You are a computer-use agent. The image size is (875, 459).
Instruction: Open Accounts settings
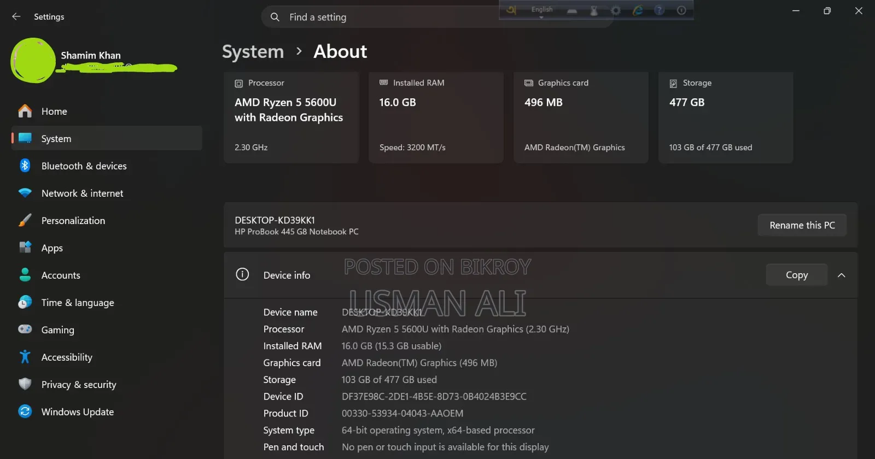[x=107, y=275]
